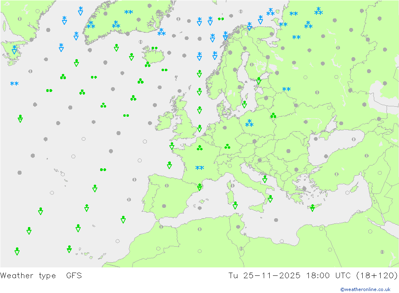Viewport: 399px width, 293px height.
Task: Select the snow symbol over southern France
Action: point(200,168)
